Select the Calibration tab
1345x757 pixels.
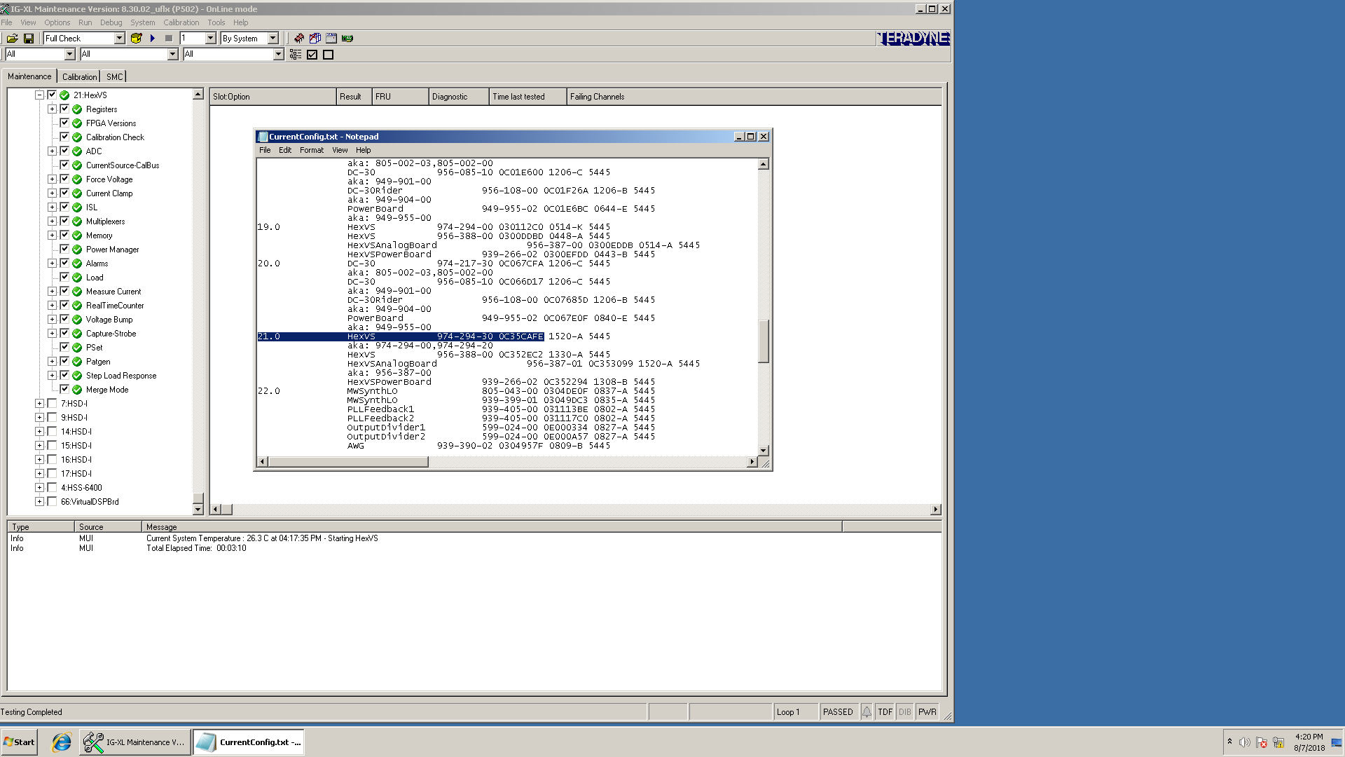[x=78, y=76]
